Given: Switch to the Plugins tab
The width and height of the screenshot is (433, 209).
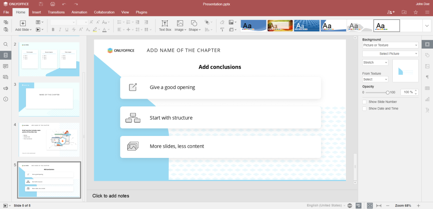Looking at the screenshot, I should [x=141, y=12].
